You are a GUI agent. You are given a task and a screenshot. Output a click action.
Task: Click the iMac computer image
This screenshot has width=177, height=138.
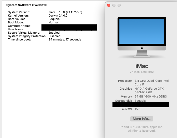[142, 37]
